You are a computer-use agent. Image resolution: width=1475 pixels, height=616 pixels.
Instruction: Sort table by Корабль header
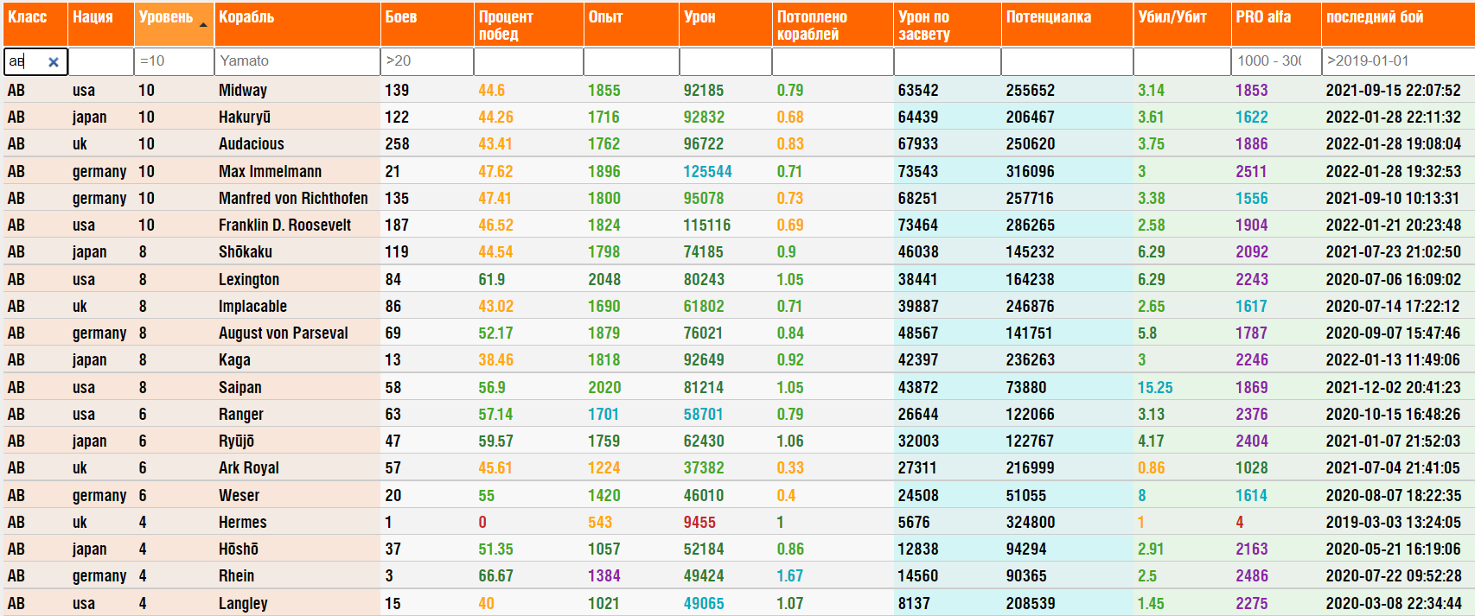click(x=246, y=17)
